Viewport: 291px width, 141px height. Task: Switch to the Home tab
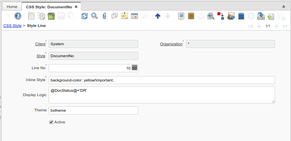pos(12,7)
